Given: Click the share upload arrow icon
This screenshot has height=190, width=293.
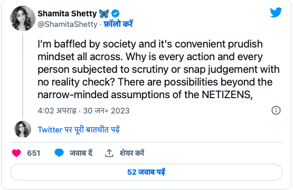Looking at the screenshot, I should tap(109, 153).
